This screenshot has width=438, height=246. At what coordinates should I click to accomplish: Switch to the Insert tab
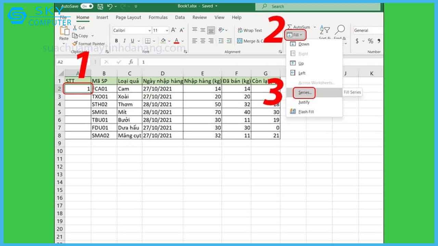[102, 17]
